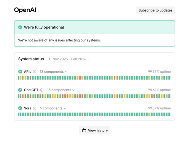Click the "98.67% uptime" ChatGPT value

tap(159, 90)
